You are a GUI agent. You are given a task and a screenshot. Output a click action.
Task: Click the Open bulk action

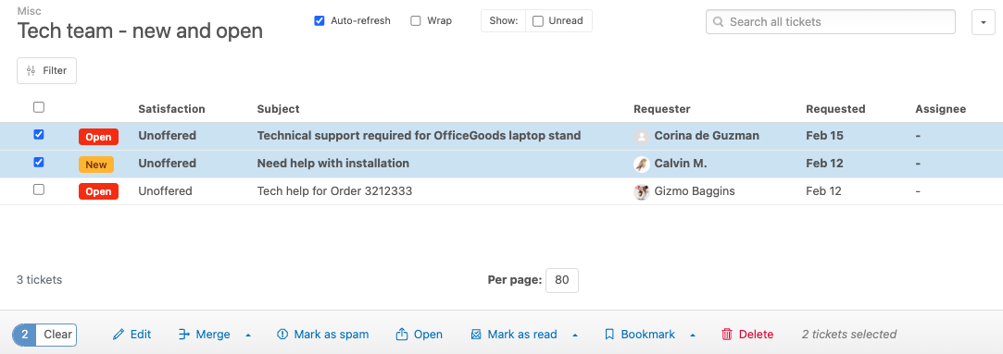(419, 335)
